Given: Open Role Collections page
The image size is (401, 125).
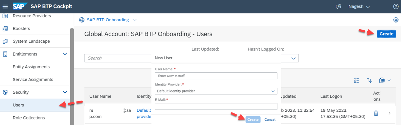Looking at the screenshot, I should click(29, 118).
